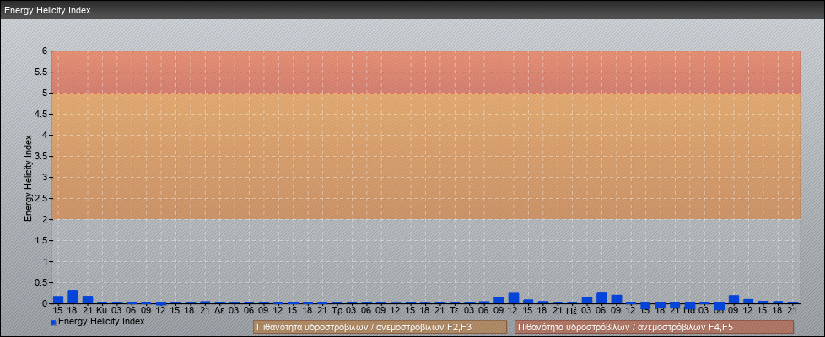Select the Δε day label on x-axis
This screenshot has height=337, width=825.
220,311
